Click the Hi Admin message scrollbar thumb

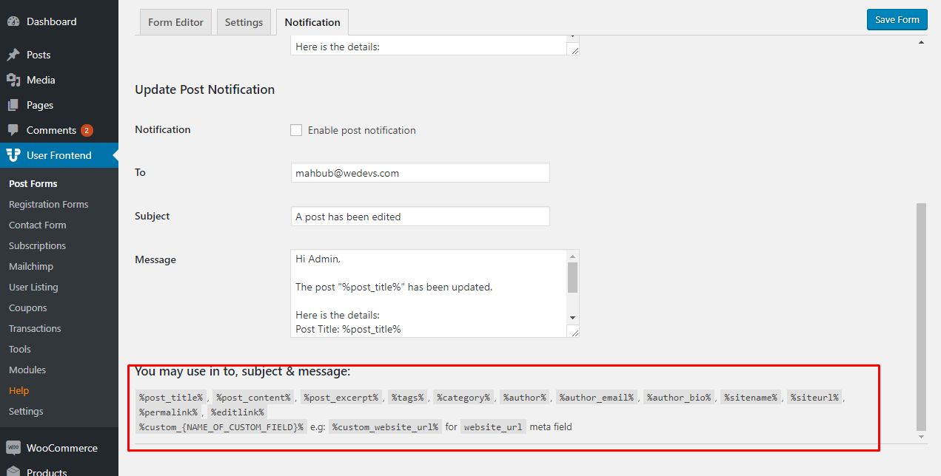tap(572, 277)
